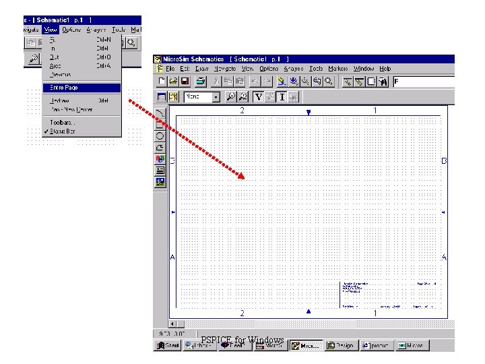This screenshot has height=364, width=485.
Task: Open the Edit menu
Action: click(x=185, y=69)
